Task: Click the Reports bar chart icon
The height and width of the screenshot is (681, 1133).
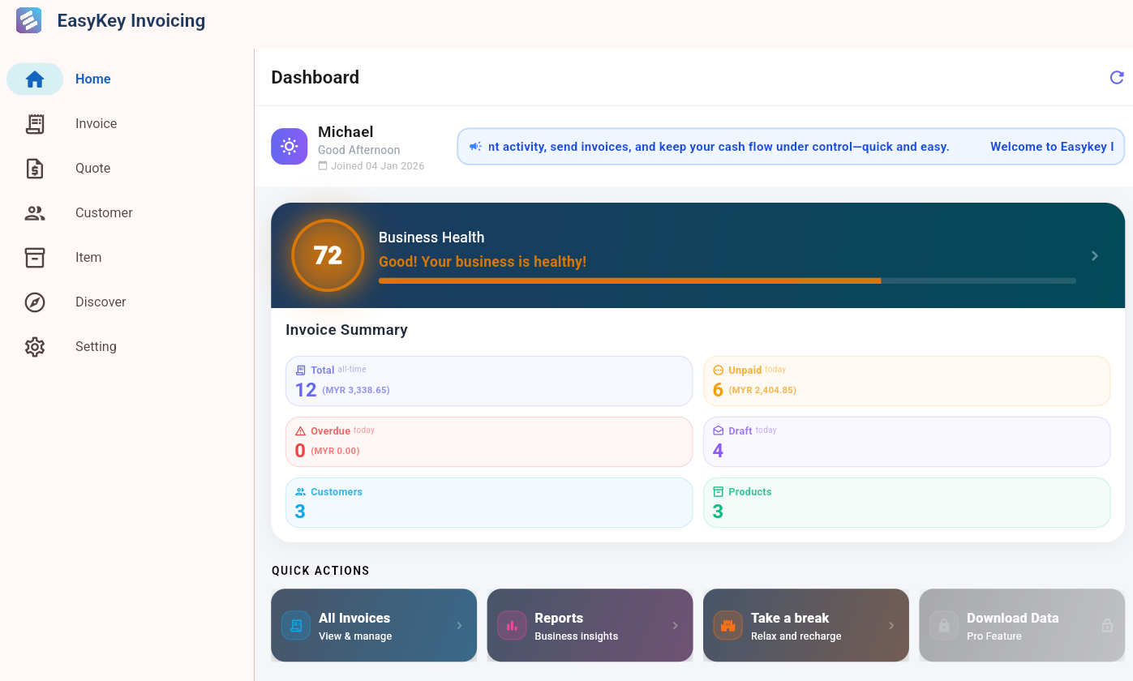Action: 512,625
